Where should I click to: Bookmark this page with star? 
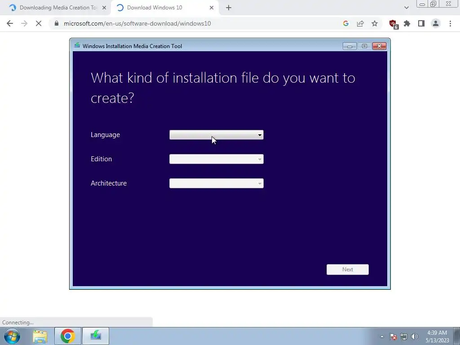tap(375, 23)
